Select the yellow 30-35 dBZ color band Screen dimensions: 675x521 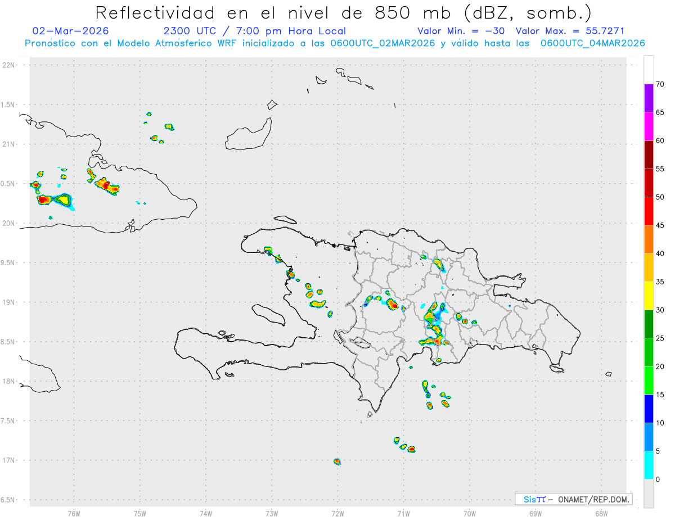click(649, 296)
